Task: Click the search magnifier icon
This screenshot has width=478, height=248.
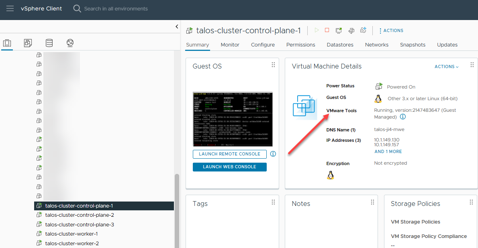Action: point(77,8)
